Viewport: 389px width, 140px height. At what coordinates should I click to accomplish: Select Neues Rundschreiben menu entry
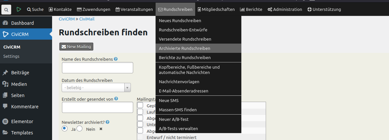[180, 20]
